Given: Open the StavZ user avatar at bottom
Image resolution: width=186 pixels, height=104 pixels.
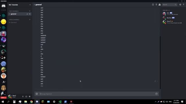Looking at the screenshot, I should 10,96.
